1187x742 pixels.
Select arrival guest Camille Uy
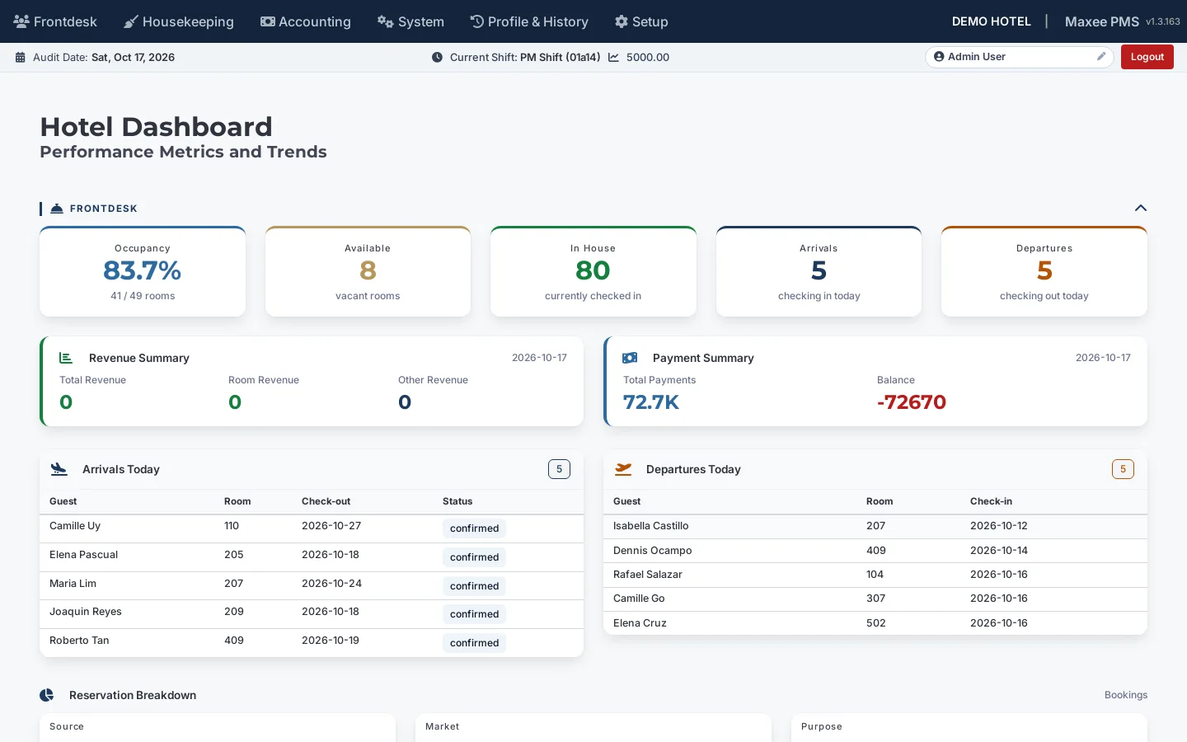(75, 526)
